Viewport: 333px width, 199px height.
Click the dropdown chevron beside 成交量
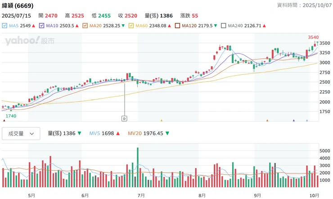coord(32,134)
